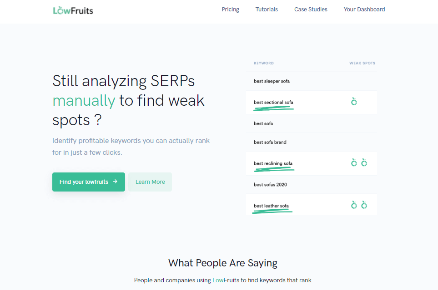Click the fruit icon beside best sectional sofa
438x290 pixels.
point(354,102)
